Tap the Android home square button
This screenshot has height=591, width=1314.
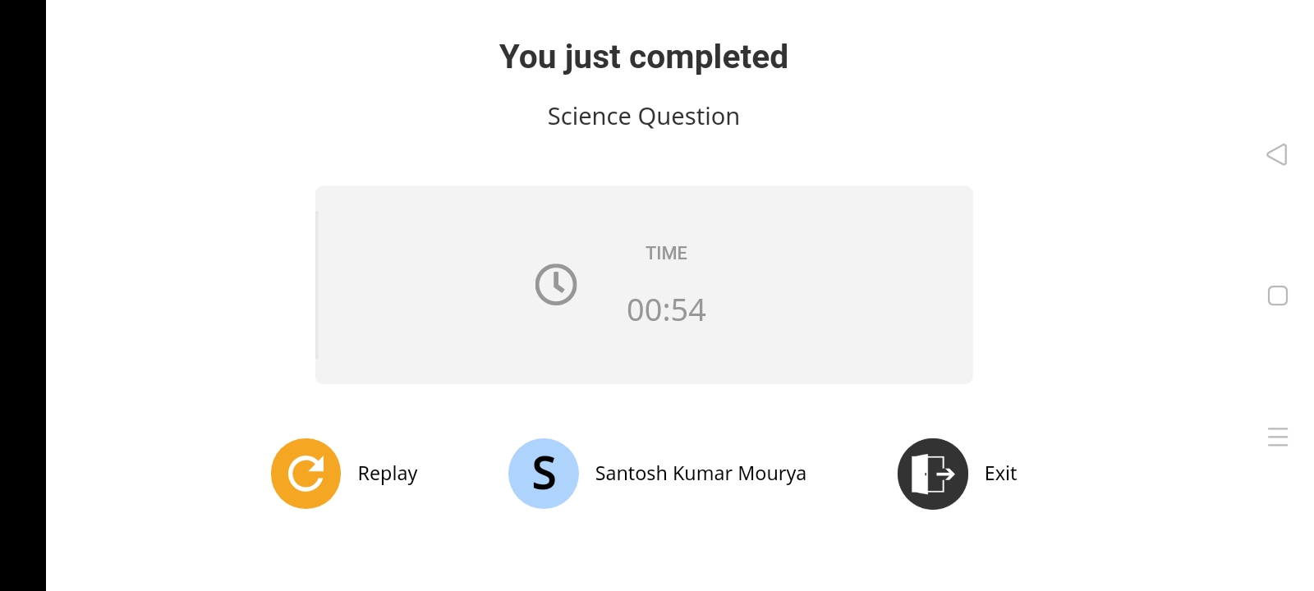(x=1278, y=295)
